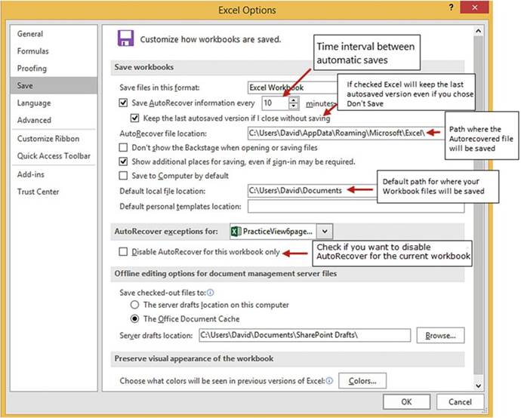
Task: Click the Excel workbook icon in exceptions dropdown
Action: (236, 232)
